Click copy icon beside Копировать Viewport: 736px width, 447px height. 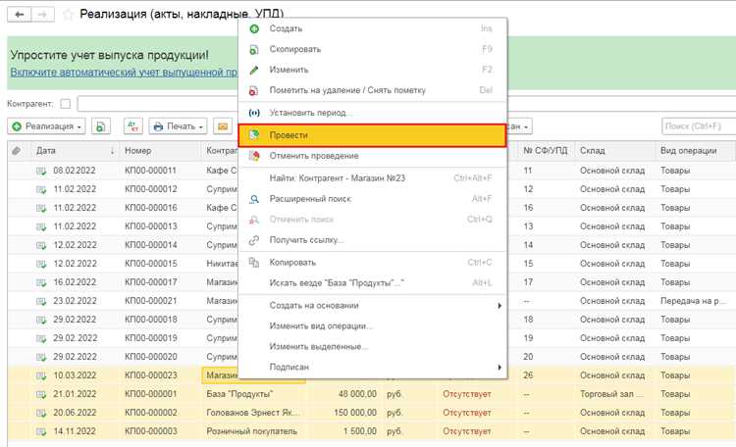click(254, 262)
